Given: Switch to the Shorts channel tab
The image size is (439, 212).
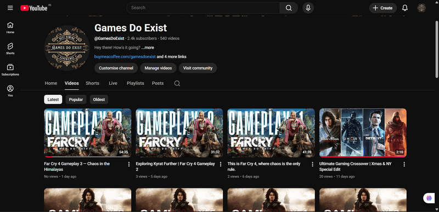Looking at the screenshot, I should coord(92,83).
